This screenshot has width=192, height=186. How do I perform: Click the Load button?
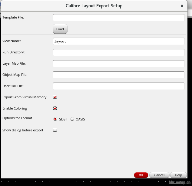(60, 29)
